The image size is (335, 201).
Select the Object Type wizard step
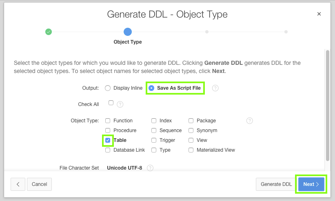128,31
